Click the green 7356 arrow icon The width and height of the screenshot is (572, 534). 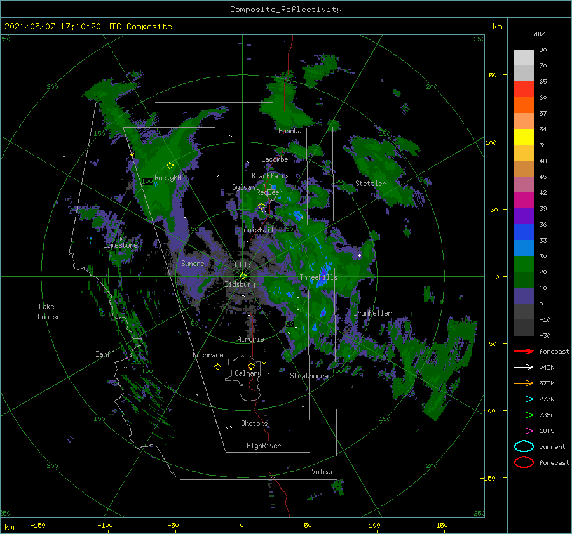tap(524, 415)
